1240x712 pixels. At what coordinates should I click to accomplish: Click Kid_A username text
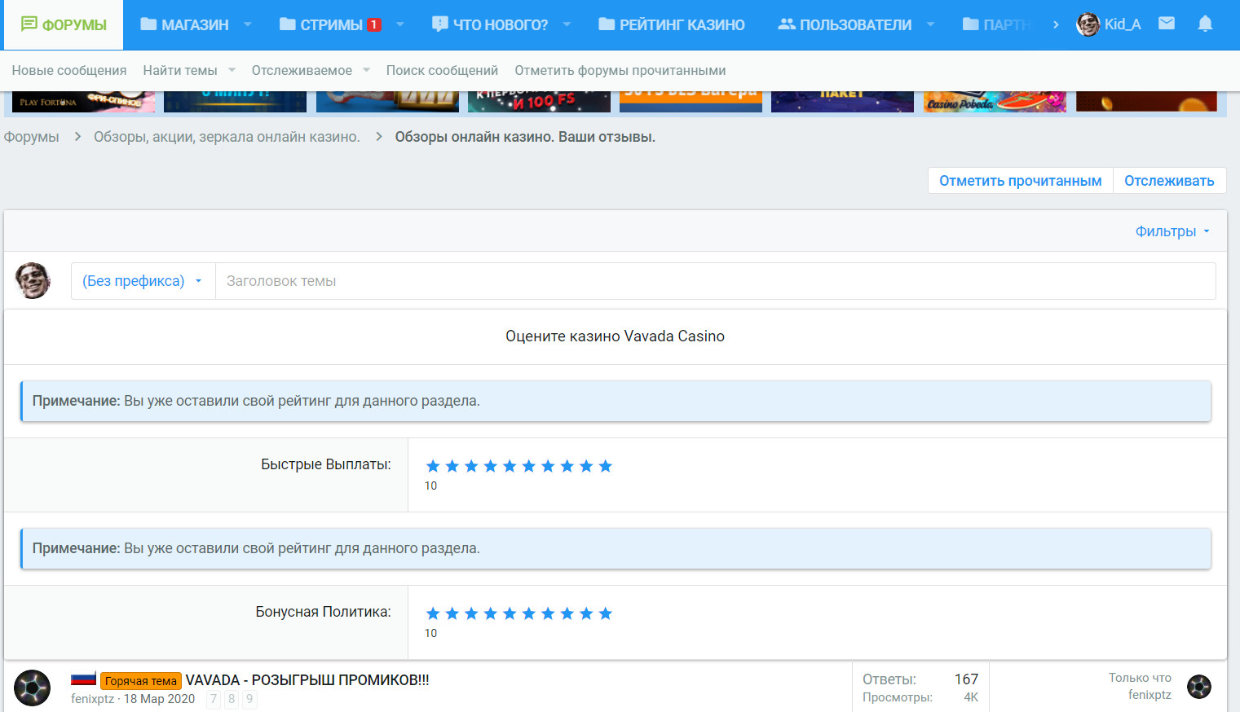(x=1123, y=24)
